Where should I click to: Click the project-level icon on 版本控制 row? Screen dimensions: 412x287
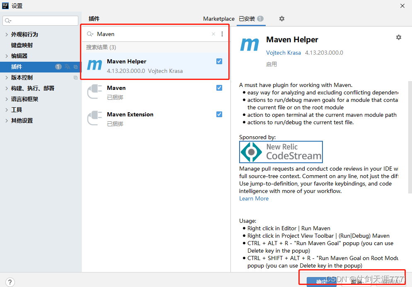(x=76, y=77)
